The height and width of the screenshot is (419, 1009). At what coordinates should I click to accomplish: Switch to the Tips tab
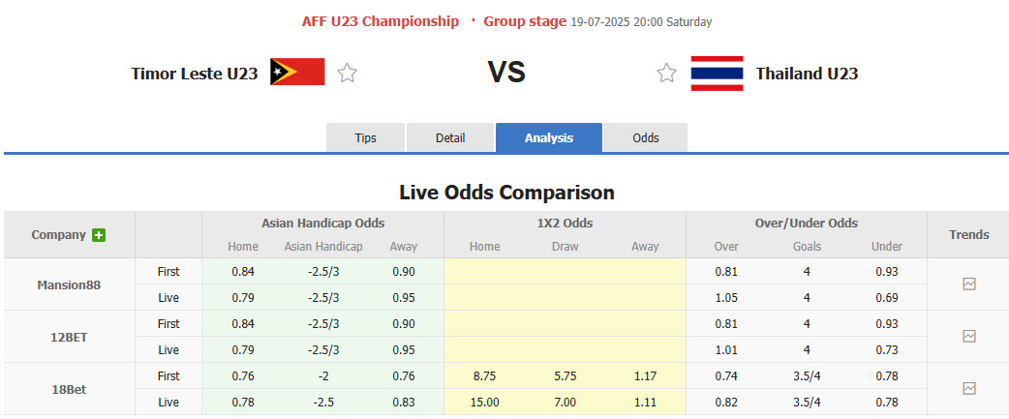pos(365,138)
